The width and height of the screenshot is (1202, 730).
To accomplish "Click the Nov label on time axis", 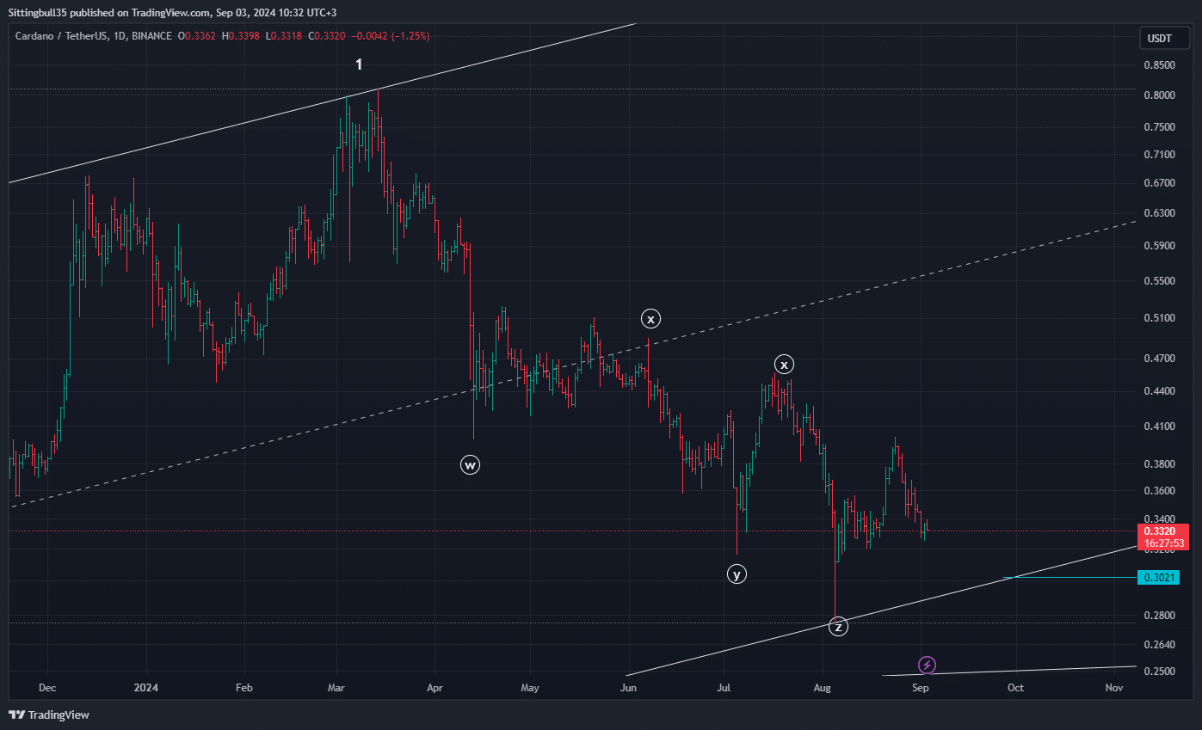I will click(x=1114, y=688).
